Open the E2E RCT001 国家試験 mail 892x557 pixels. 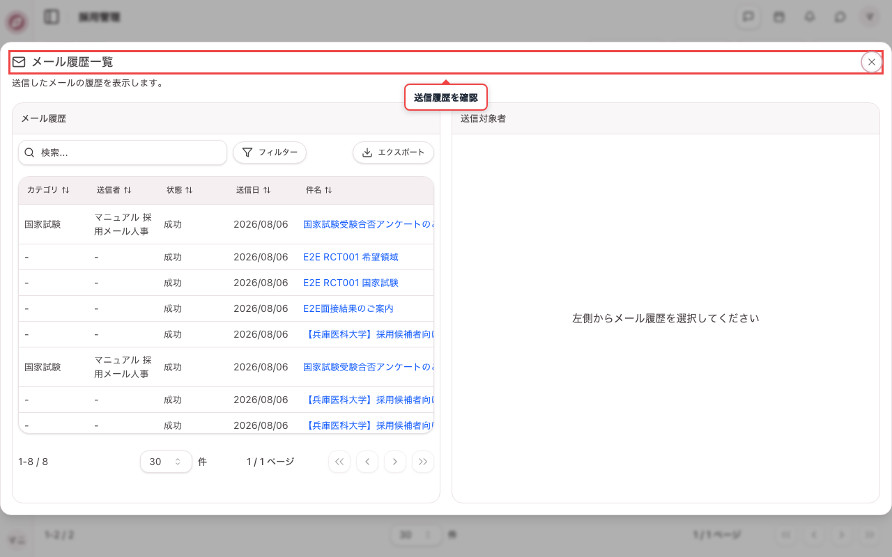tap(351, 283)
